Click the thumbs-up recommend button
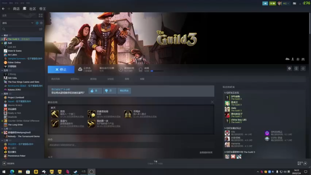 point(95,91)
